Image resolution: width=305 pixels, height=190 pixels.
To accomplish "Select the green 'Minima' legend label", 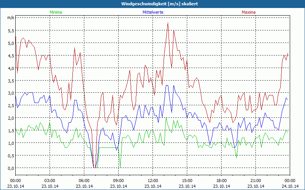I will tap(56, 12).
